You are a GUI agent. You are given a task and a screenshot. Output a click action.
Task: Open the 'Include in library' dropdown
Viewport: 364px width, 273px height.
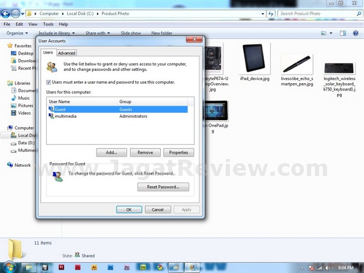tap(56, 33)
